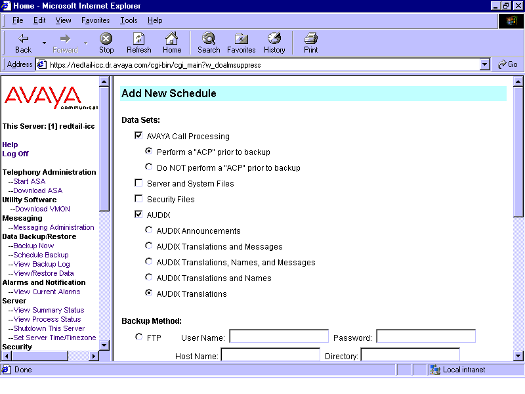This screenshot has width=525, height=394.
Task: Open the View Process Status link
Action: click(x=47, y=319)
